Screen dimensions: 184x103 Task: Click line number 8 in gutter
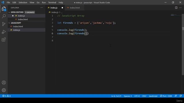point(52,41)
